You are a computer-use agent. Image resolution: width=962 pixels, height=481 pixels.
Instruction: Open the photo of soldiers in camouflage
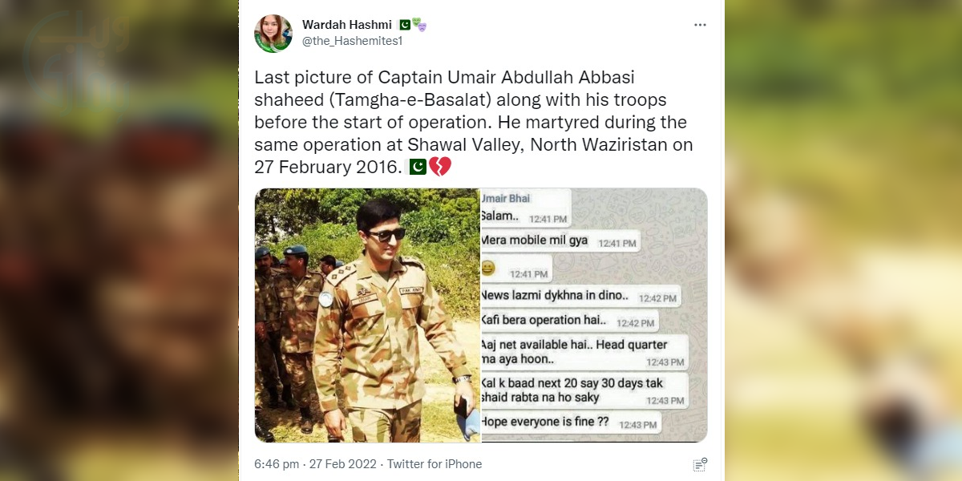[367, 315]
